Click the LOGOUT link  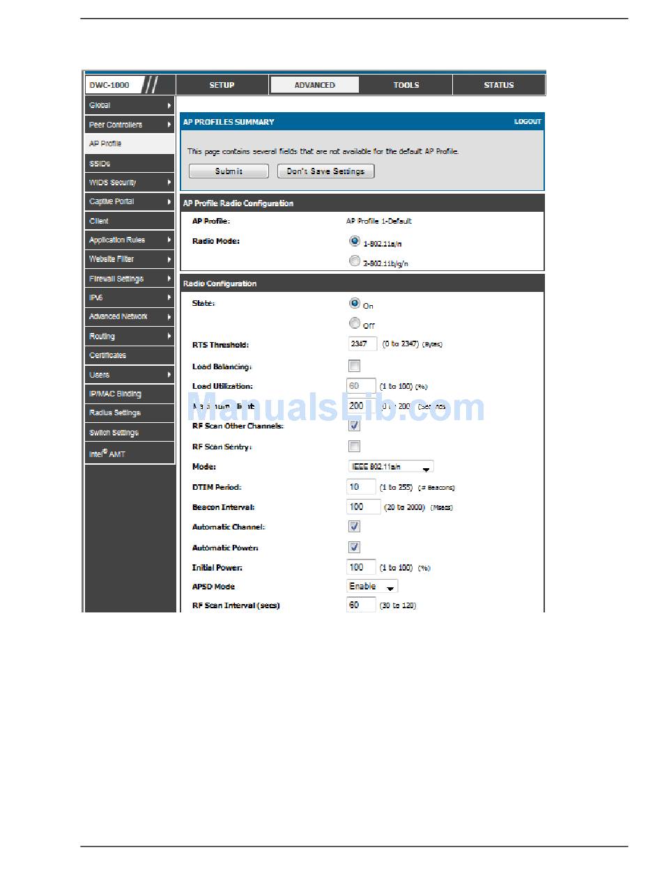[x=528, y=122]
